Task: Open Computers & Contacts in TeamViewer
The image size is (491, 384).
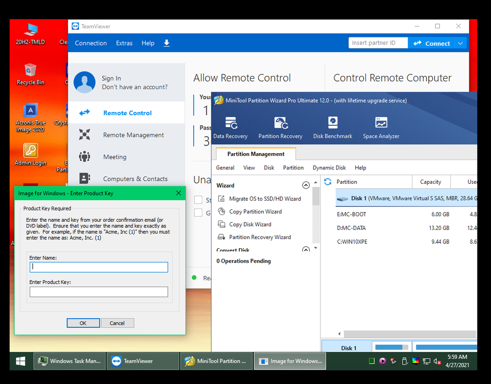Action: point(126,179)
